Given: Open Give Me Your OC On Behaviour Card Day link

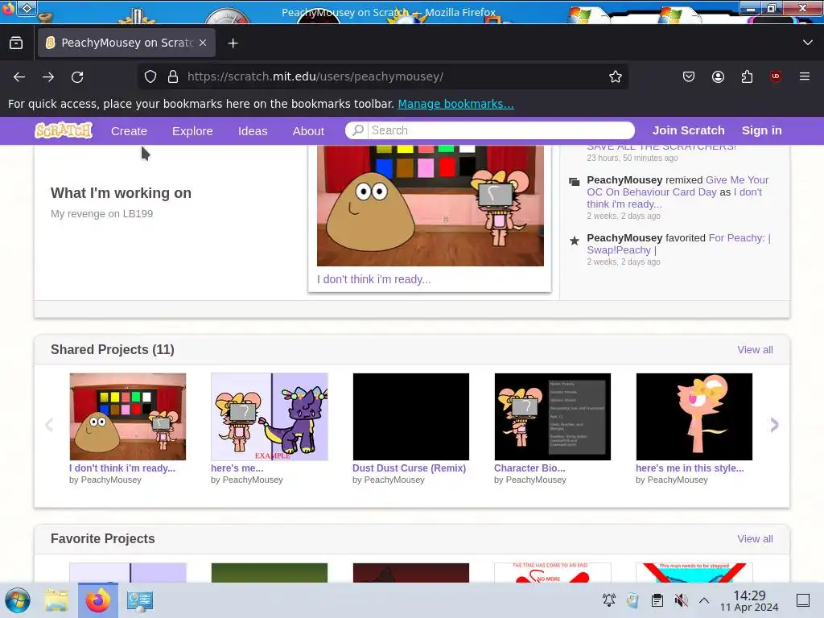Looking at the screenshot, I should 678,186.
